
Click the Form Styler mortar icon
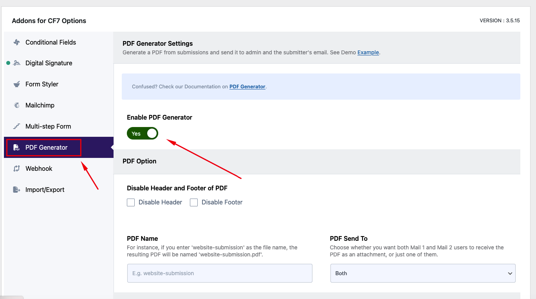pos(16,84)
